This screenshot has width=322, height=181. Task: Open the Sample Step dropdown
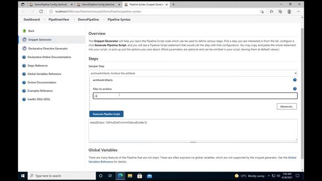193,73
